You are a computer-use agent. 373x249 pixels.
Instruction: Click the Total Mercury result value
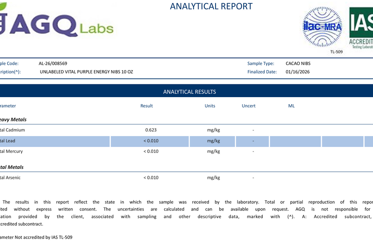click(x=151, y=151)
